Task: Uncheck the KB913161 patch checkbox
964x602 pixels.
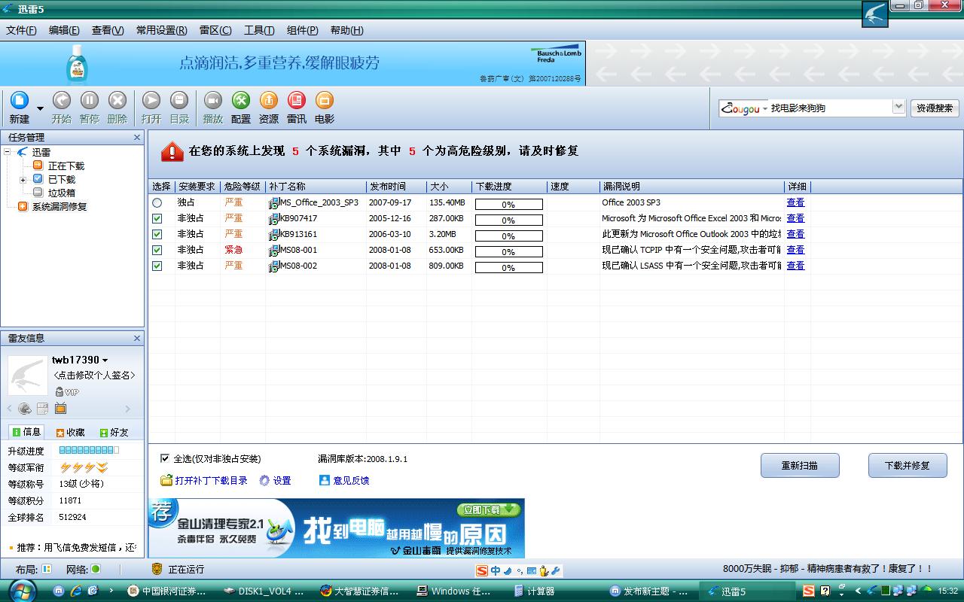Action: (x=157, y=234)
